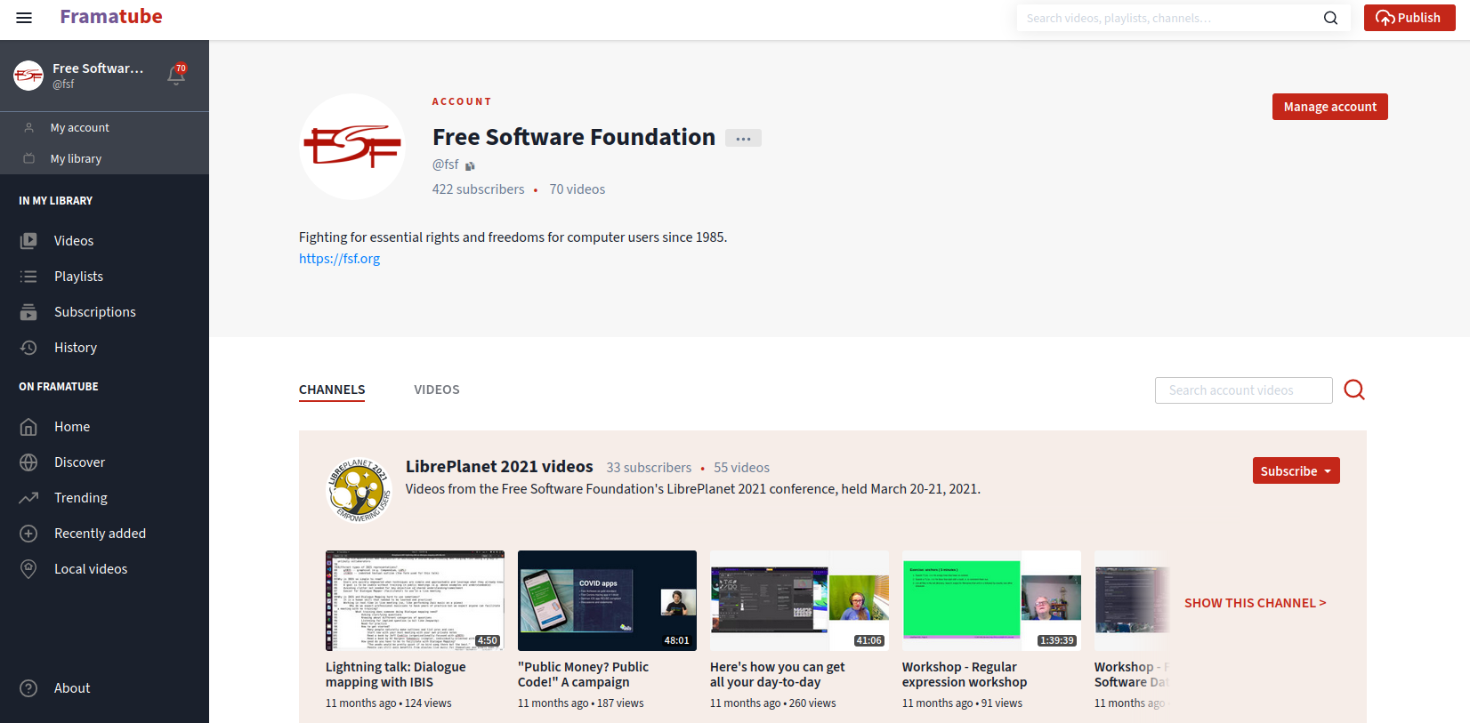Switch to the Videos tab
The height and width of the screenshot is (723, 1470).
tap(436, 390)
